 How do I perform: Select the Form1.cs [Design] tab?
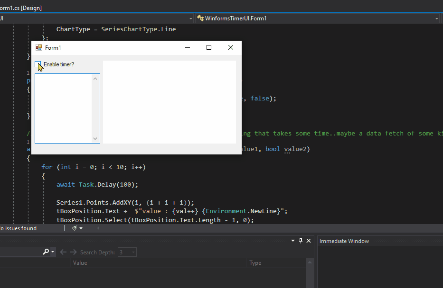(21, 8)
